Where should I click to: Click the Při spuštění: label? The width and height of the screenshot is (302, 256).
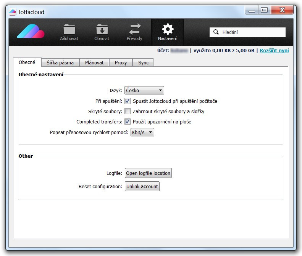click(109, 101)
